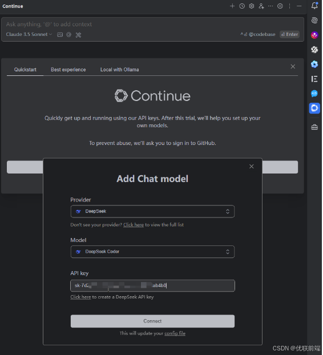
Task: Focus the API key input field
Action: point(153,286)
